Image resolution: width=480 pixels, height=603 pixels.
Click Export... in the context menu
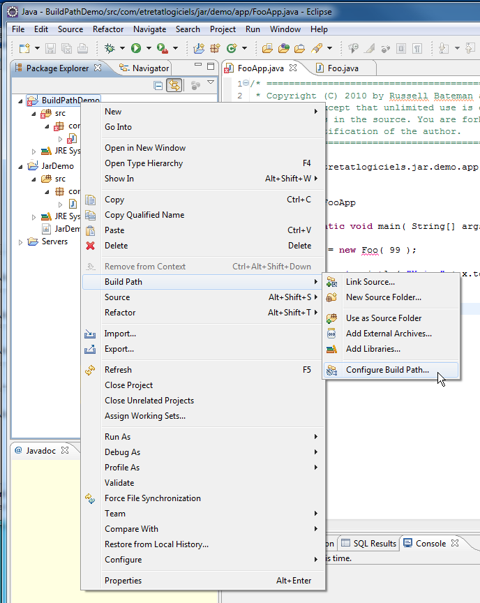pos(203,349)
